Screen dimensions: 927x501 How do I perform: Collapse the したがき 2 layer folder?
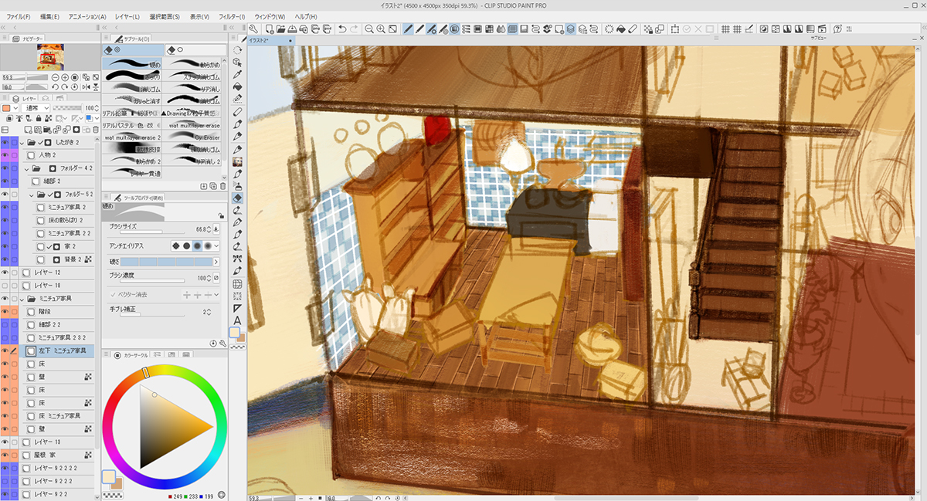[22, 143]
